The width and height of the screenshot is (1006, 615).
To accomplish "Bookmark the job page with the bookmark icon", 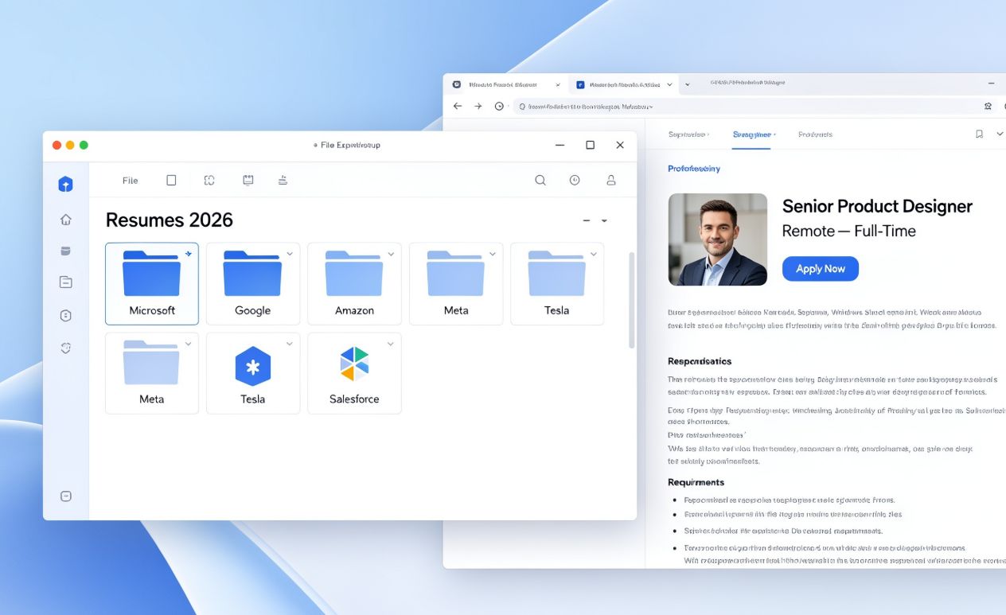I will [979, 134].
